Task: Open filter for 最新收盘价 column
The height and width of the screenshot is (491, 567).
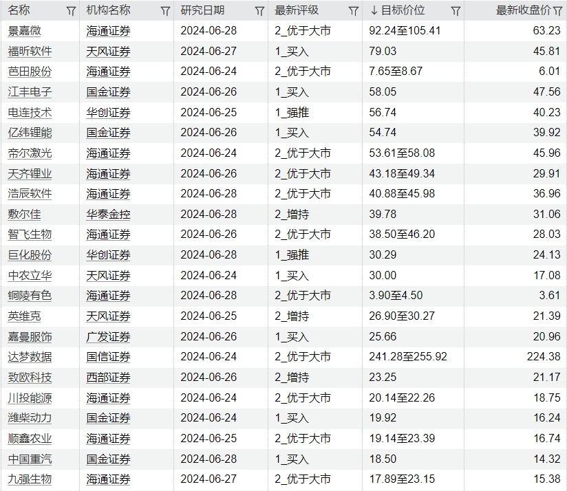Action: (x=557, y=11)
